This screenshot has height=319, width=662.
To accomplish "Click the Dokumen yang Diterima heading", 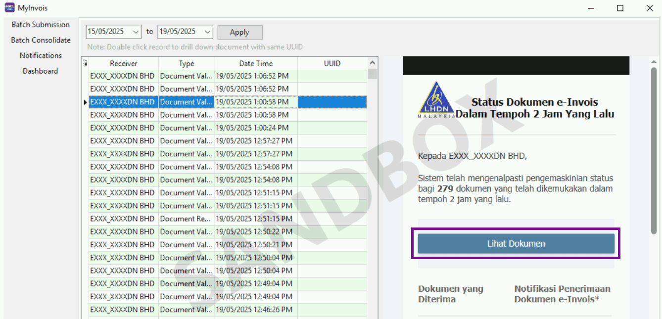I will tap(451, 294).
